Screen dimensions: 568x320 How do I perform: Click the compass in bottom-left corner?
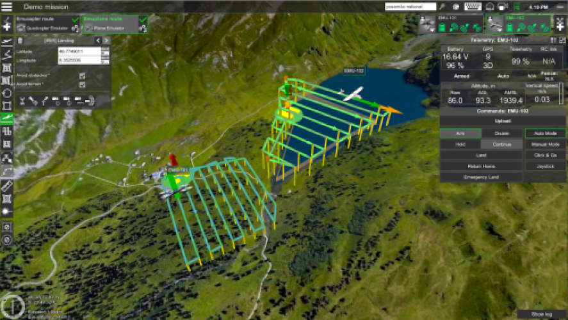(12, 307)
